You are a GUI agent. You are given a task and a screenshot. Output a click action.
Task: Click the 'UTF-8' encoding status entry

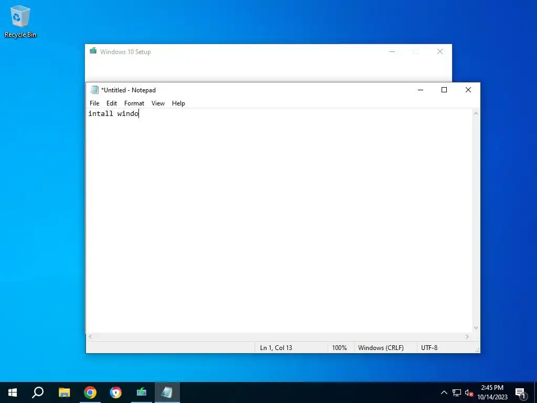pyautogui.click(x=429, y=347)
